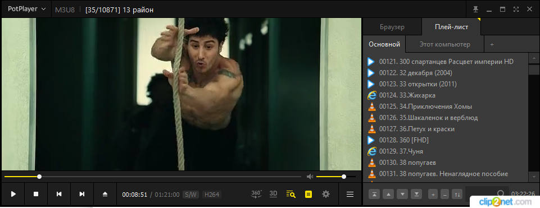Toggle the S/W decoder indicator
Viewport: 540px width, 208px height.
tap(191, 195)
